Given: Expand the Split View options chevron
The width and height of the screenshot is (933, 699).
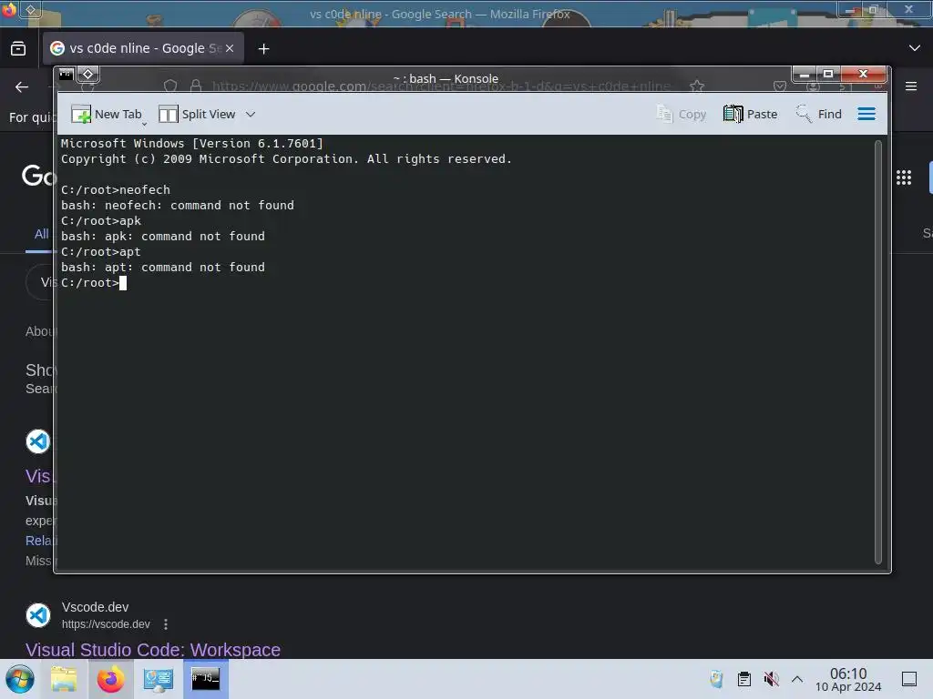Looking at the screenshot, I should coord(251,114).
